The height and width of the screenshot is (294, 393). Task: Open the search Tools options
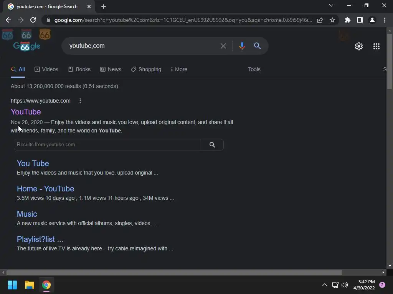tap(254, 69)
